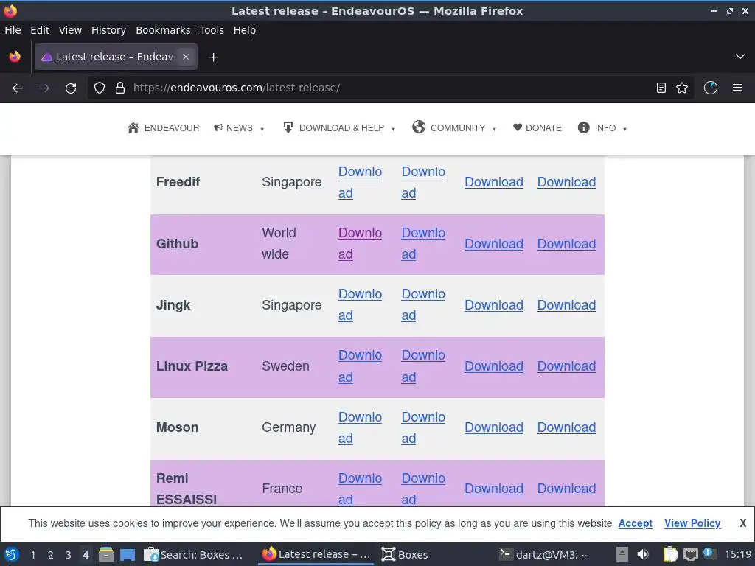This screenshot has height=566, width=755.
Task: Click the third Download link in Github row
Action: coord(493,244)
